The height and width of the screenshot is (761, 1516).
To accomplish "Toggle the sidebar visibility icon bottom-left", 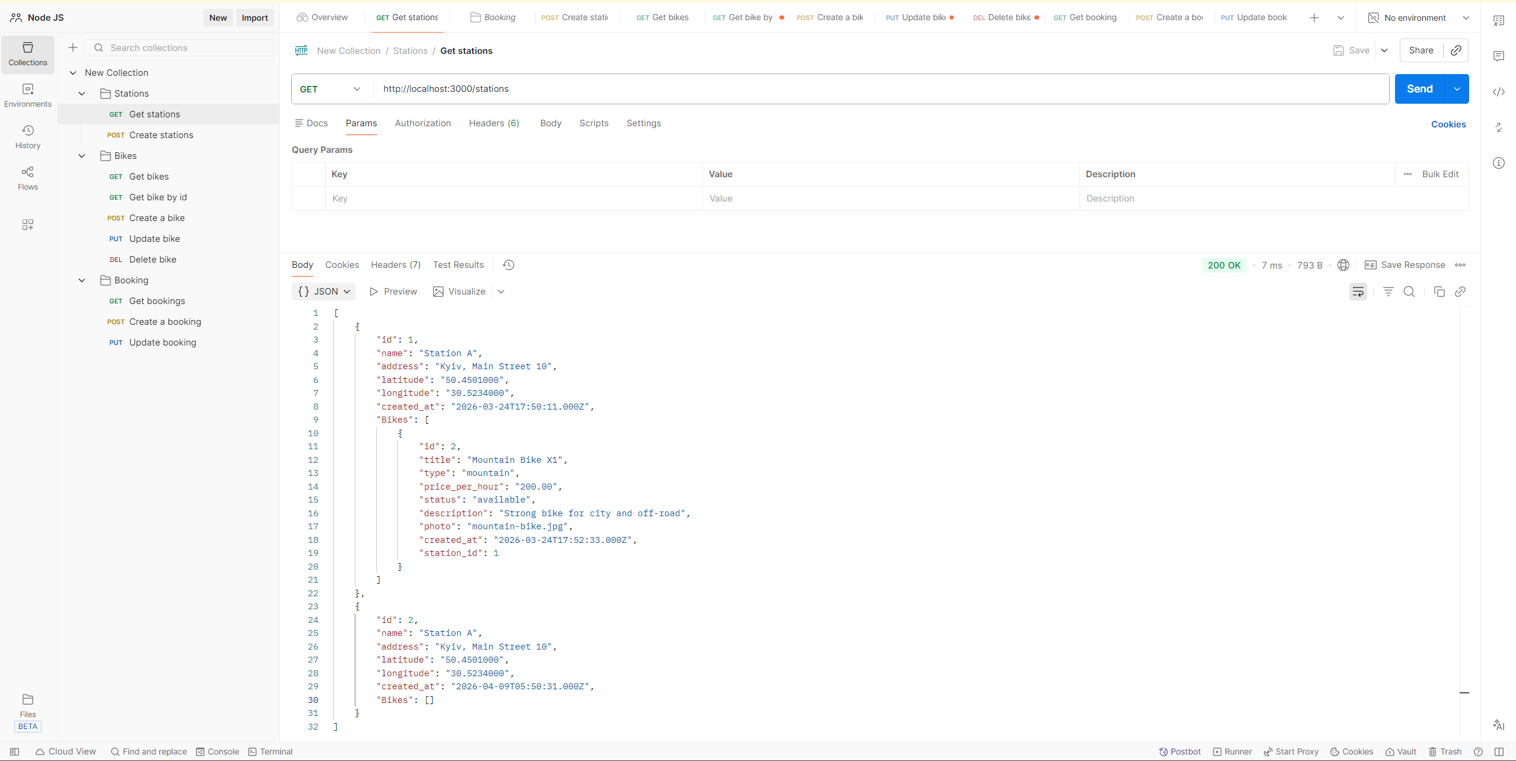I will [x=15, y=752].
